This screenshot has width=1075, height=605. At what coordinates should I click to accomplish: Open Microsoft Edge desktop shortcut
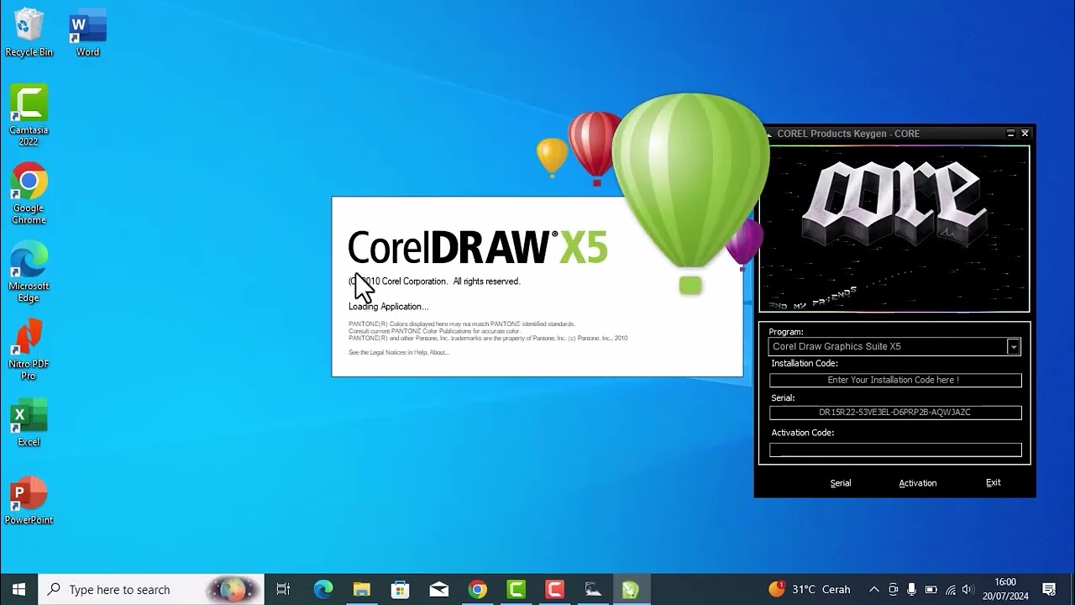[x=29, y=271]
